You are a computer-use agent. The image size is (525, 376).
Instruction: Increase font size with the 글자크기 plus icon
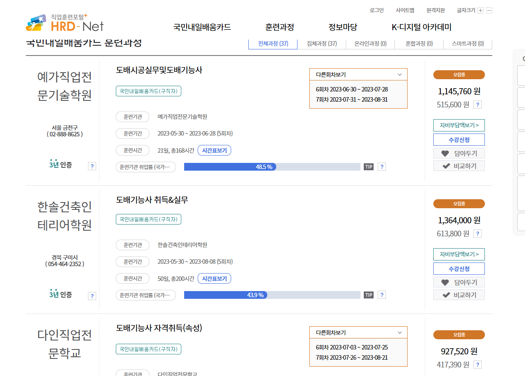[x=480, y=10]
